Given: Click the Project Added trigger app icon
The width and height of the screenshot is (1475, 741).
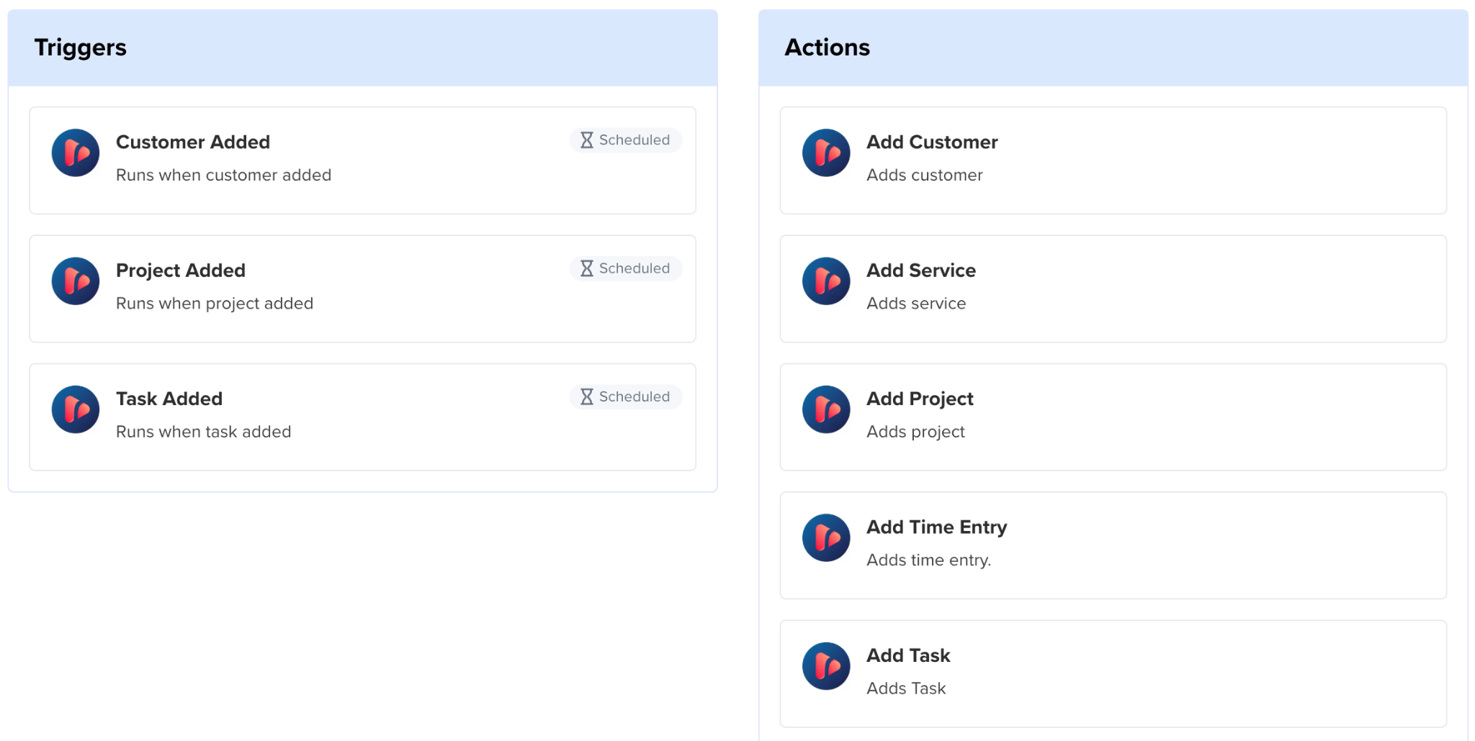Looking at the screenshot, I should pyautogui.click(x=76, y=281).
